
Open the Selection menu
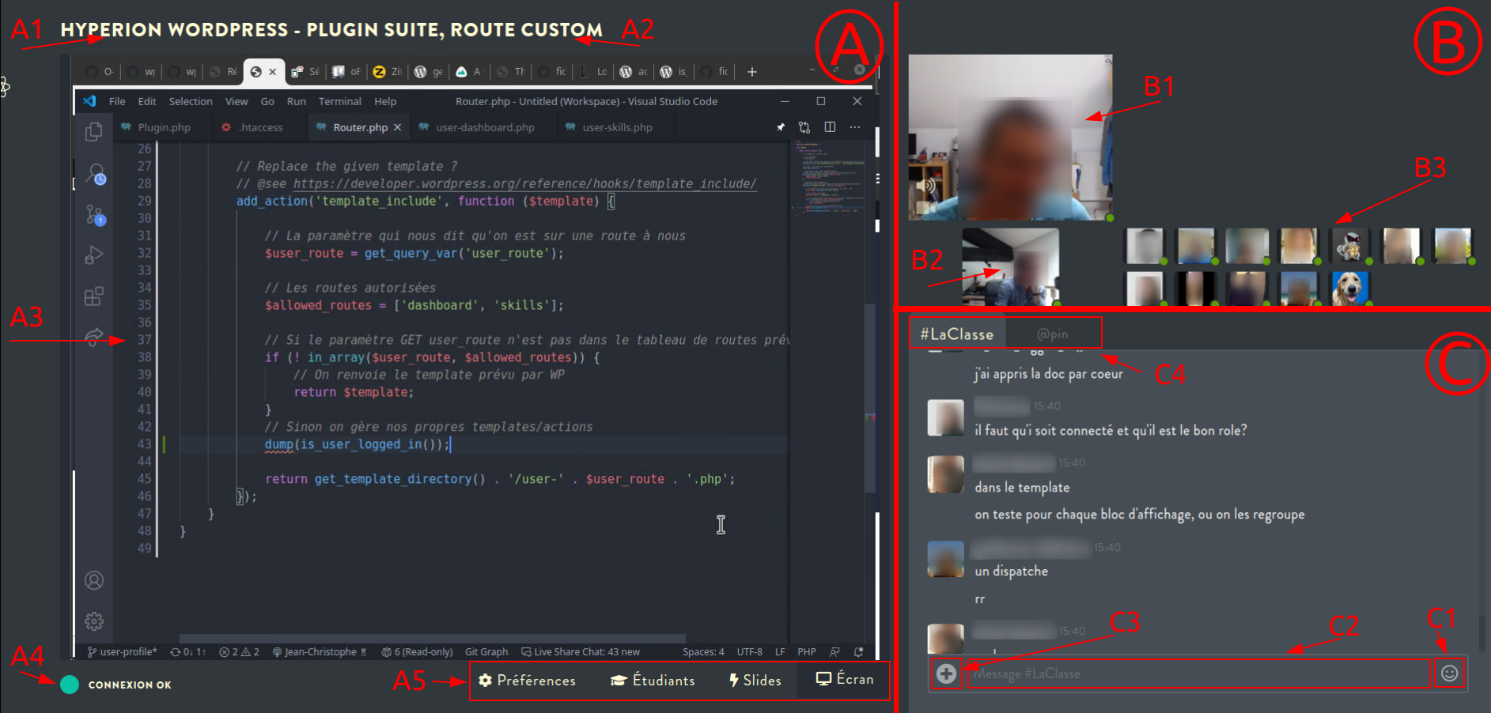[191, 101]
